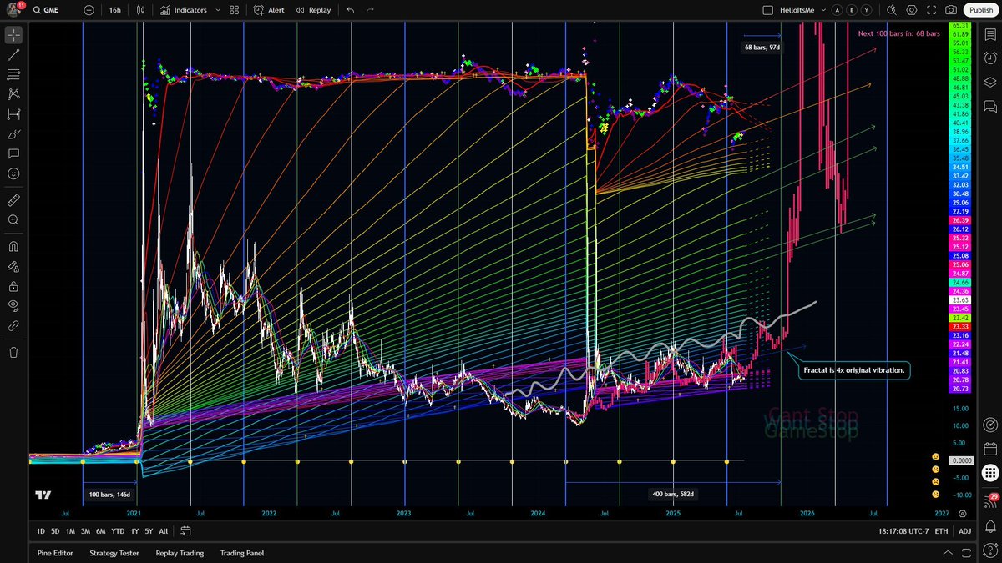Open the watchlist panel in right sidebar
Screen dimensions: 1002x563
990,35
